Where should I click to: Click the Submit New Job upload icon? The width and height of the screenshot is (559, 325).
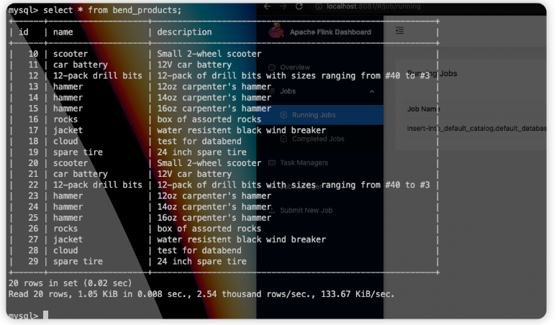272,210
